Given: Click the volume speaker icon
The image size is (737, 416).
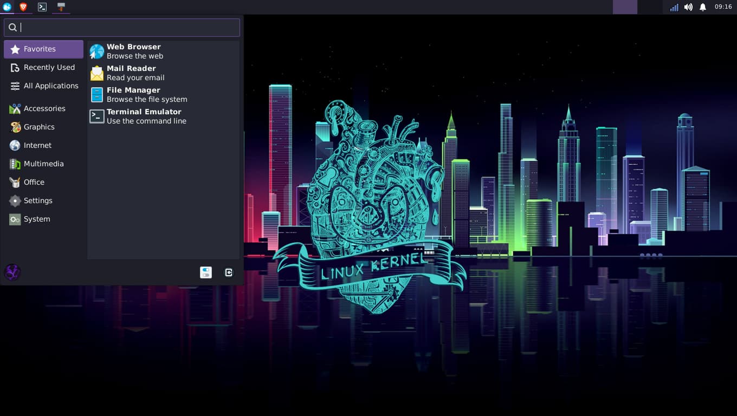Looking at the screenshot, I should (688, 7).
